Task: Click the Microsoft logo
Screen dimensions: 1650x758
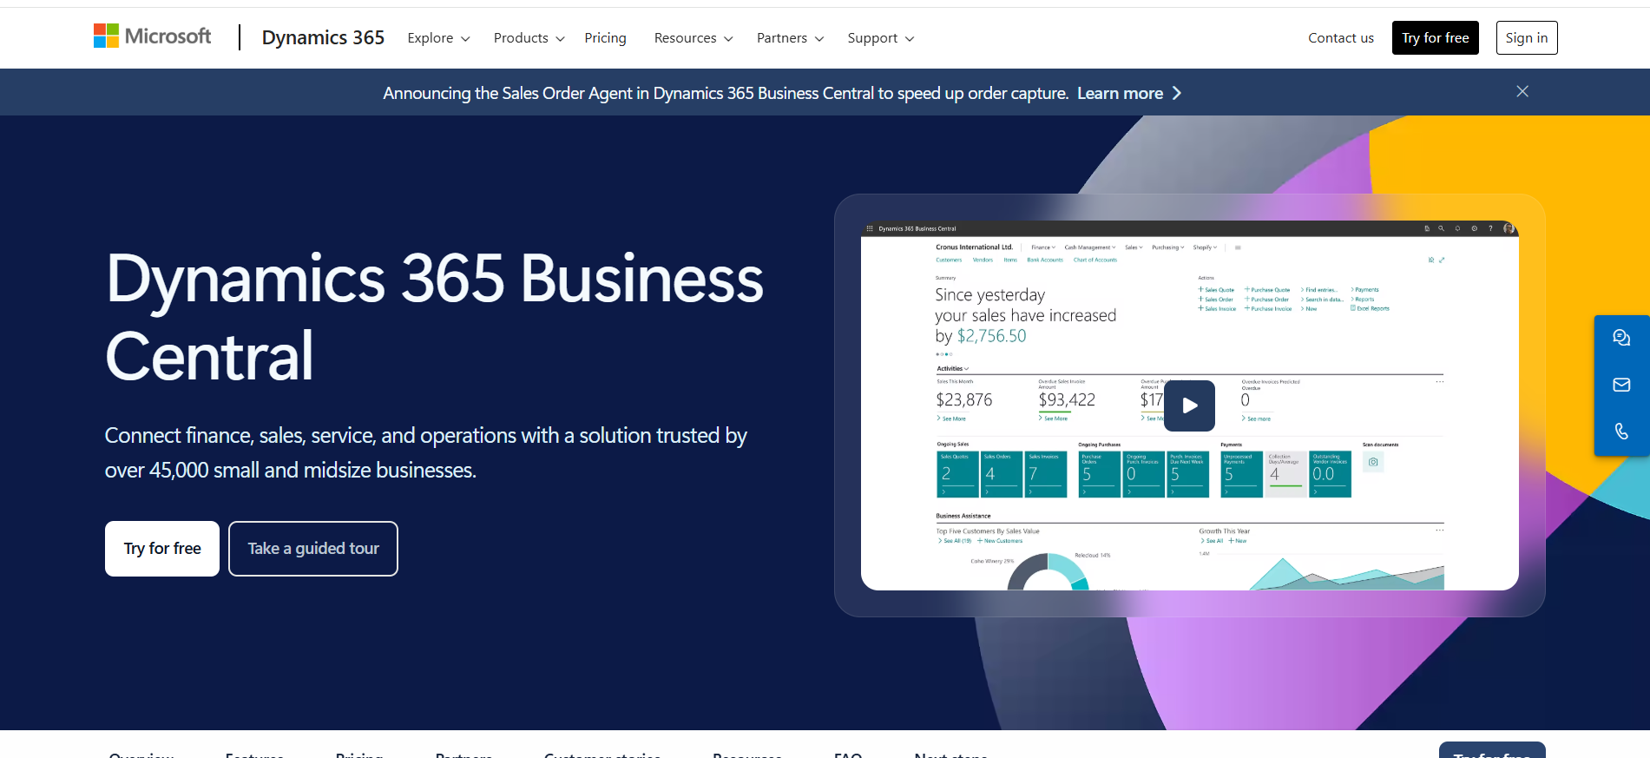Action: click(x=153, y=36)
